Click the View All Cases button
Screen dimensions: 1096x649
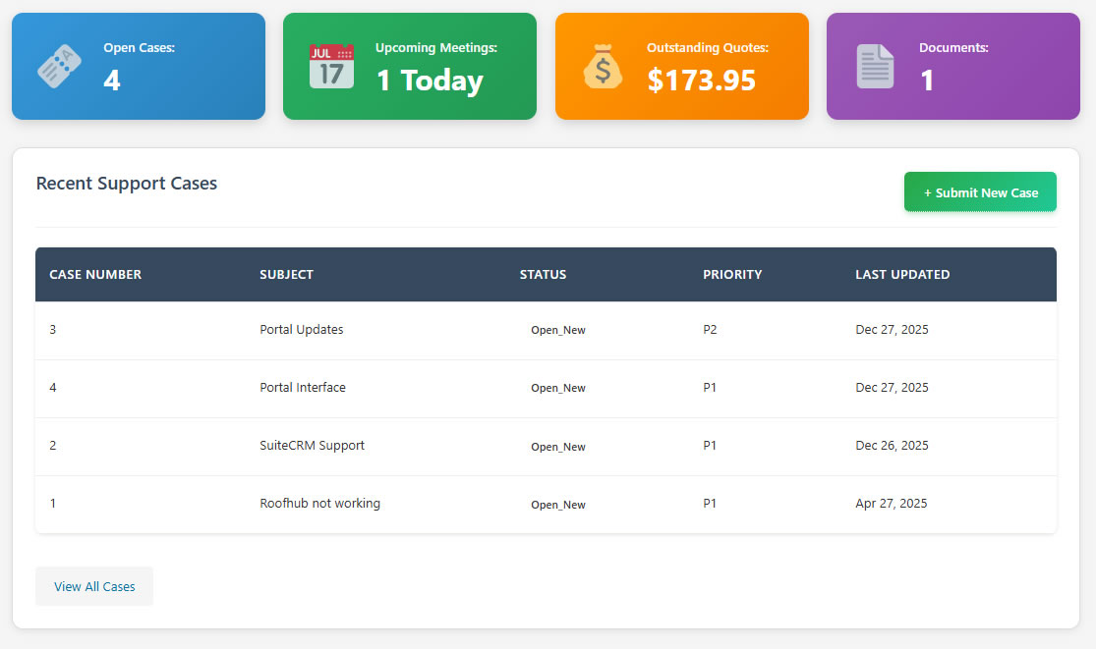coord(93,586)
